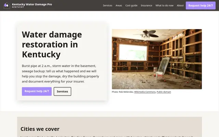
Task: Click header Request help 24/7 button
Action: pos(201,5)
